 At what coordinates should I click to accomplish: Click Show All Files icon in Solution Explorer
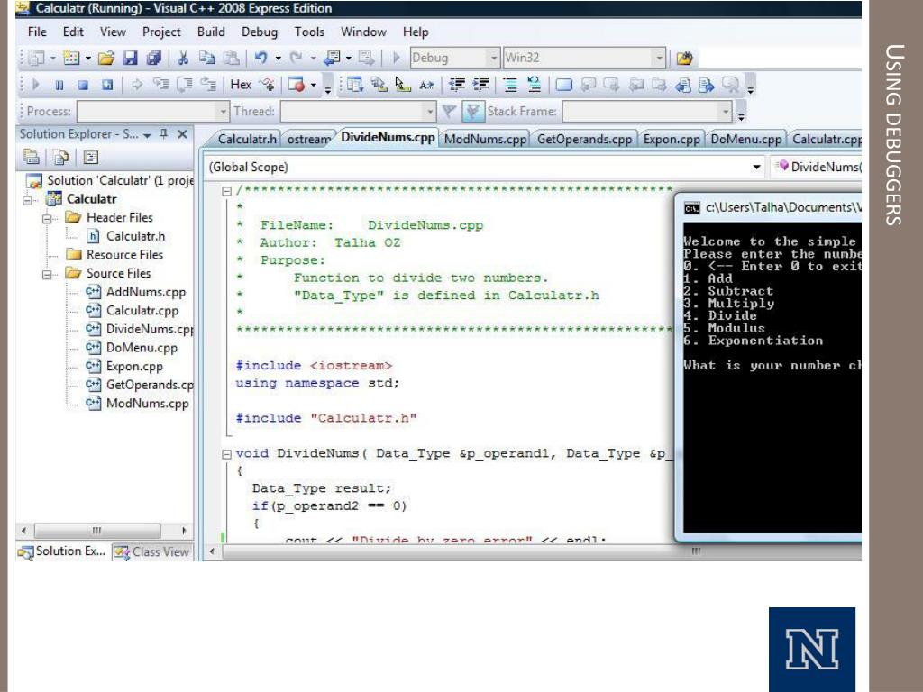pos(61,157)
